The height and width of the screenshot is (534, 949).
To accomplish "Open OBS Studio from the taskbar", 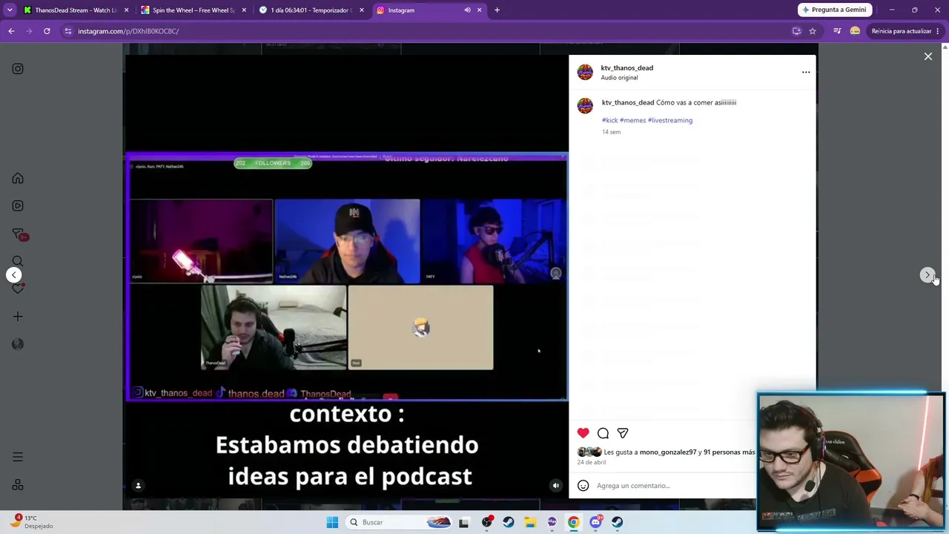I will [x=486, y=522].
